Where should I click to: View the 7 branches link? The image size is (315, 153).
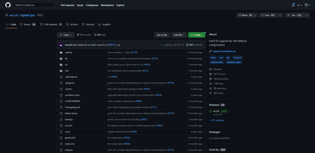[x=84, y=35]
